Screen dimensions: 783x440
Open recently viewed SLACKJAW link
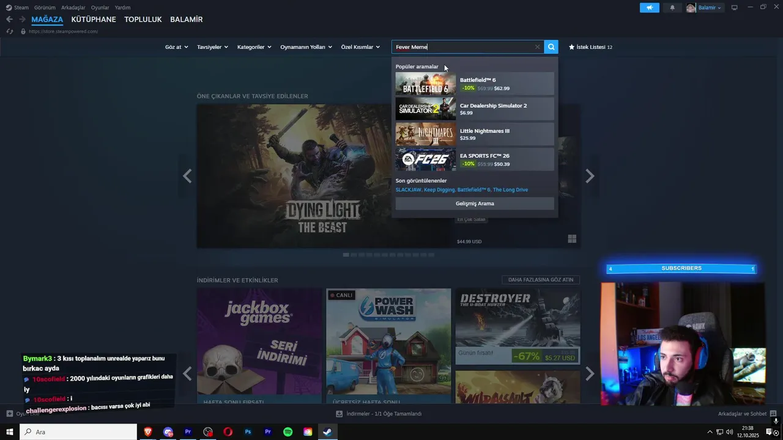click(x=408, y=190)
